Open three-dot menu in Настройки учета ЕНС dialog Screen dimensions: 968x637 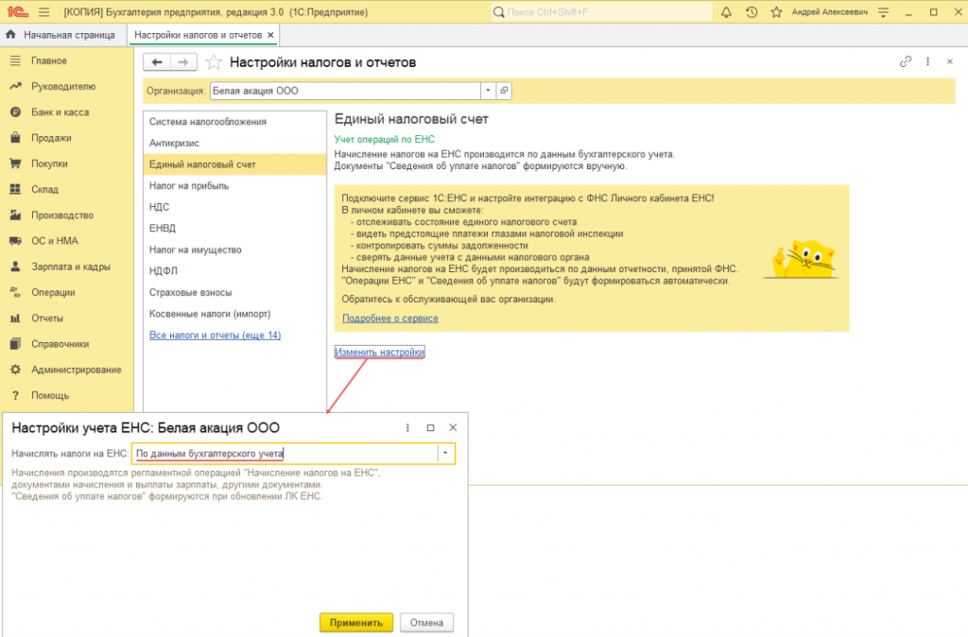407,428
